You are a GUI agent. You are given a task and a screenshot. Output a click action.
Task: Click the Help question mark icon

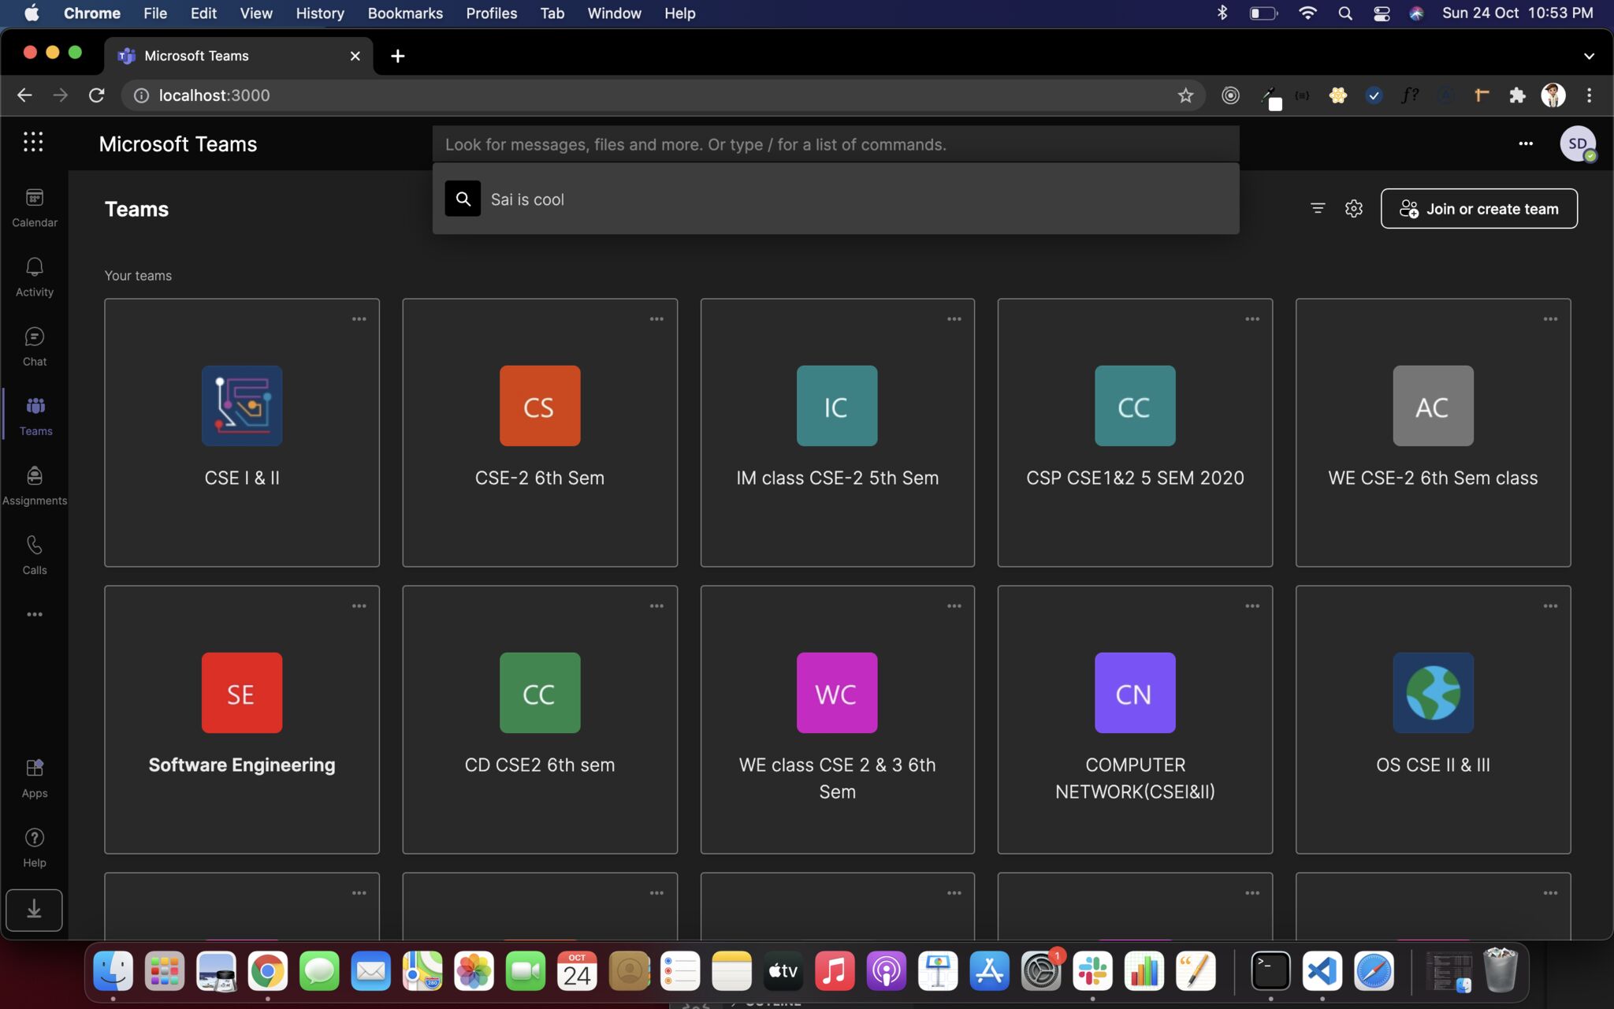click(x=34, y=847)
